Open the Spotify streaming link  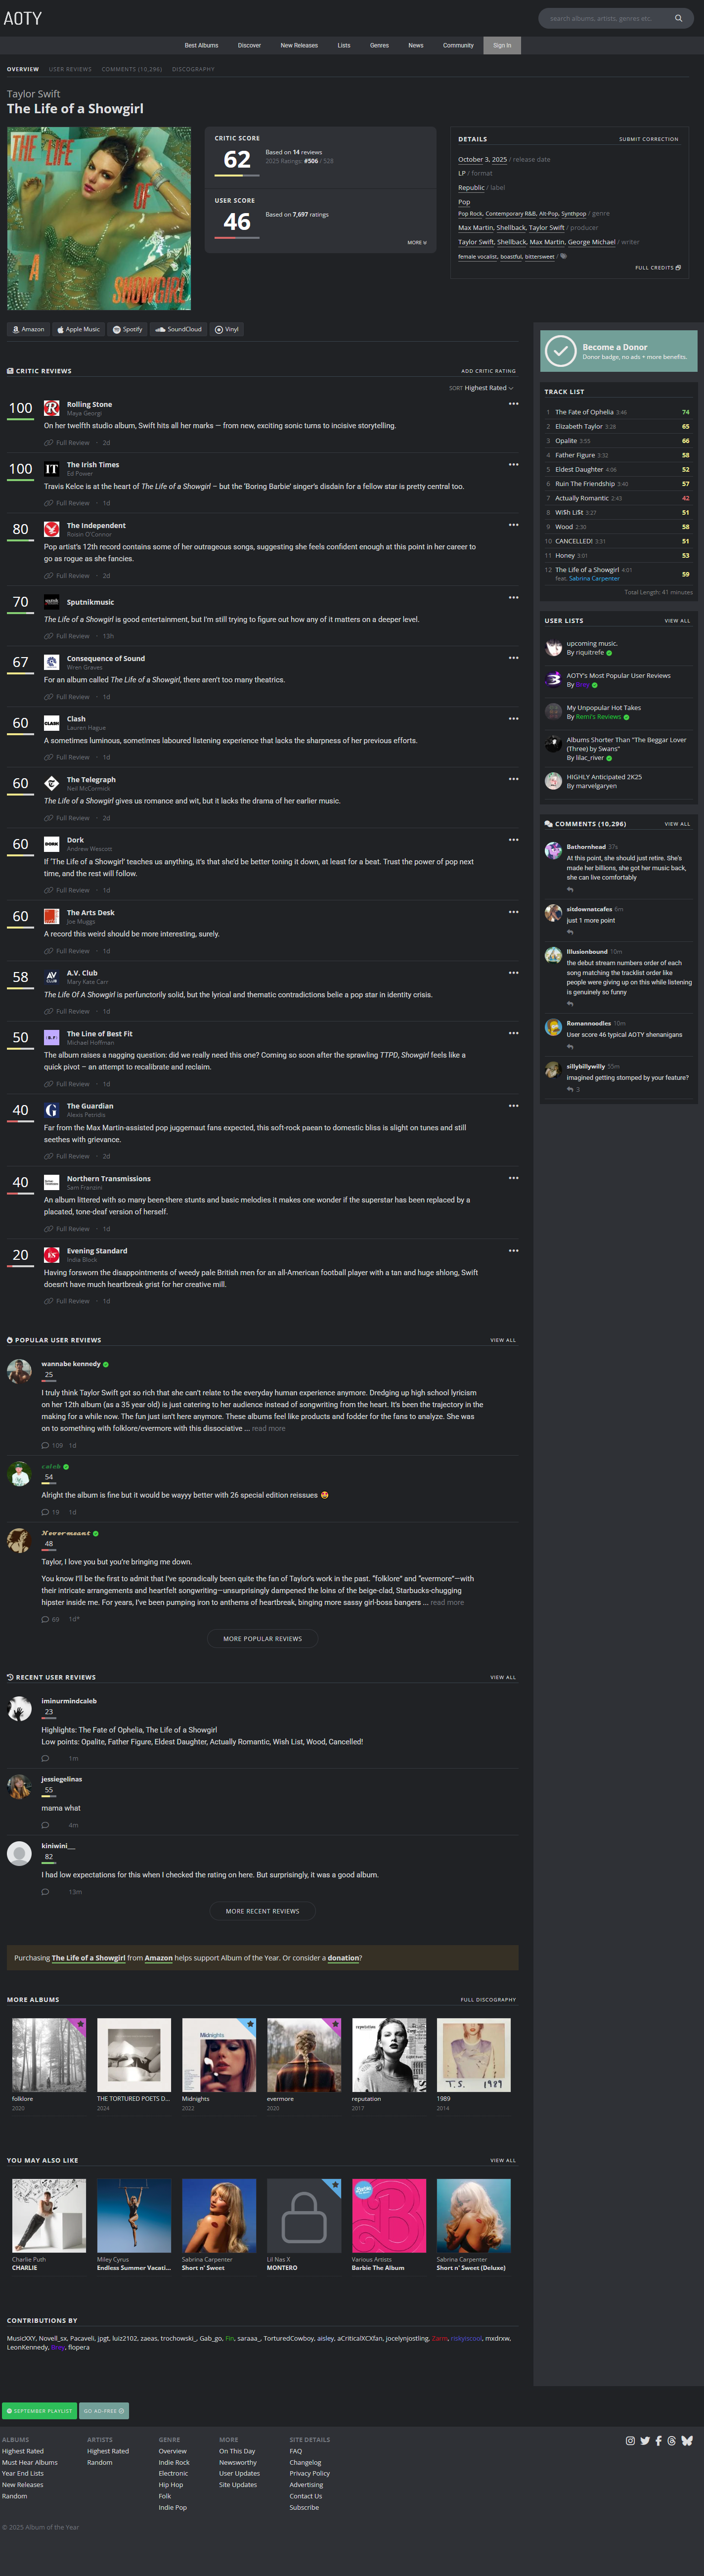pyautogui.click(x=127, y=329)
